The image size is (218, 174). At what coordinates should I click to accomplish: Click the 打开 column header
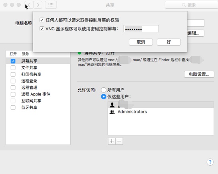tap(13, 54)
